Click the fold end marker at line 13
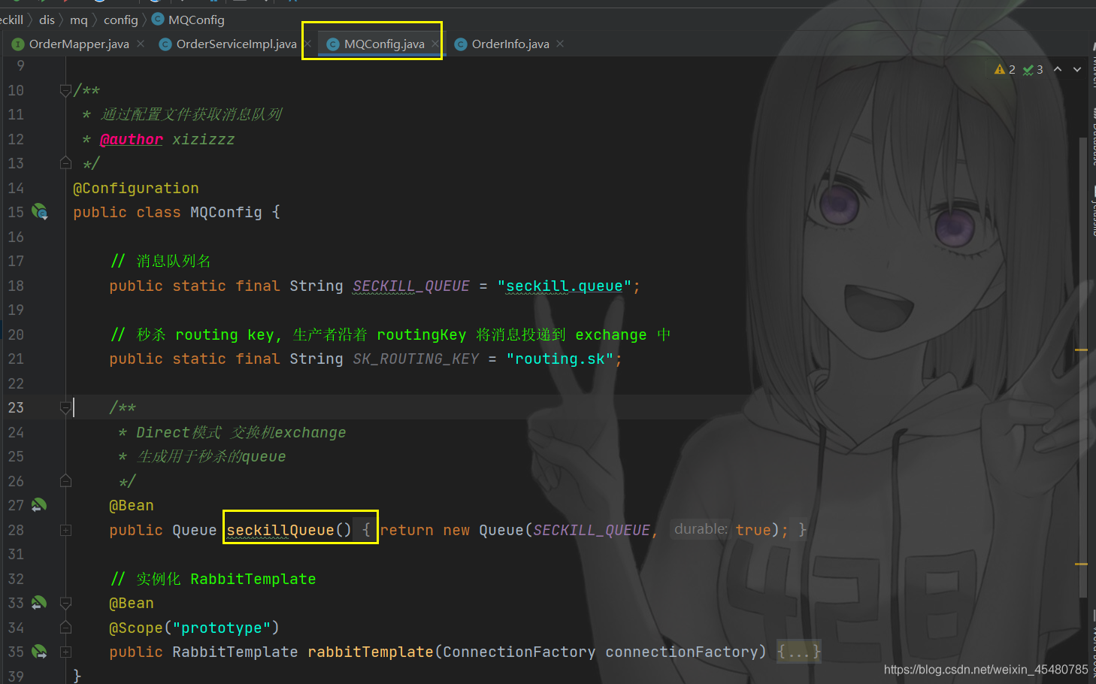Viewport: 1096px width, 684px height. [x=65, y=163]
